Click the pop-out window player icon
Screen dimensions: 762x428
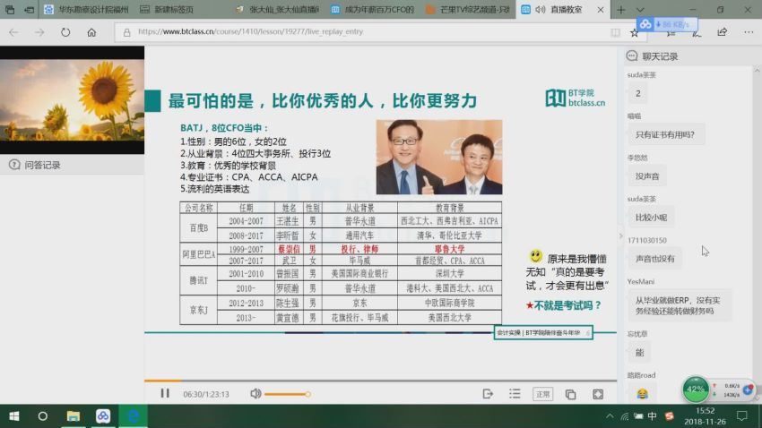[x=570, y=394]
